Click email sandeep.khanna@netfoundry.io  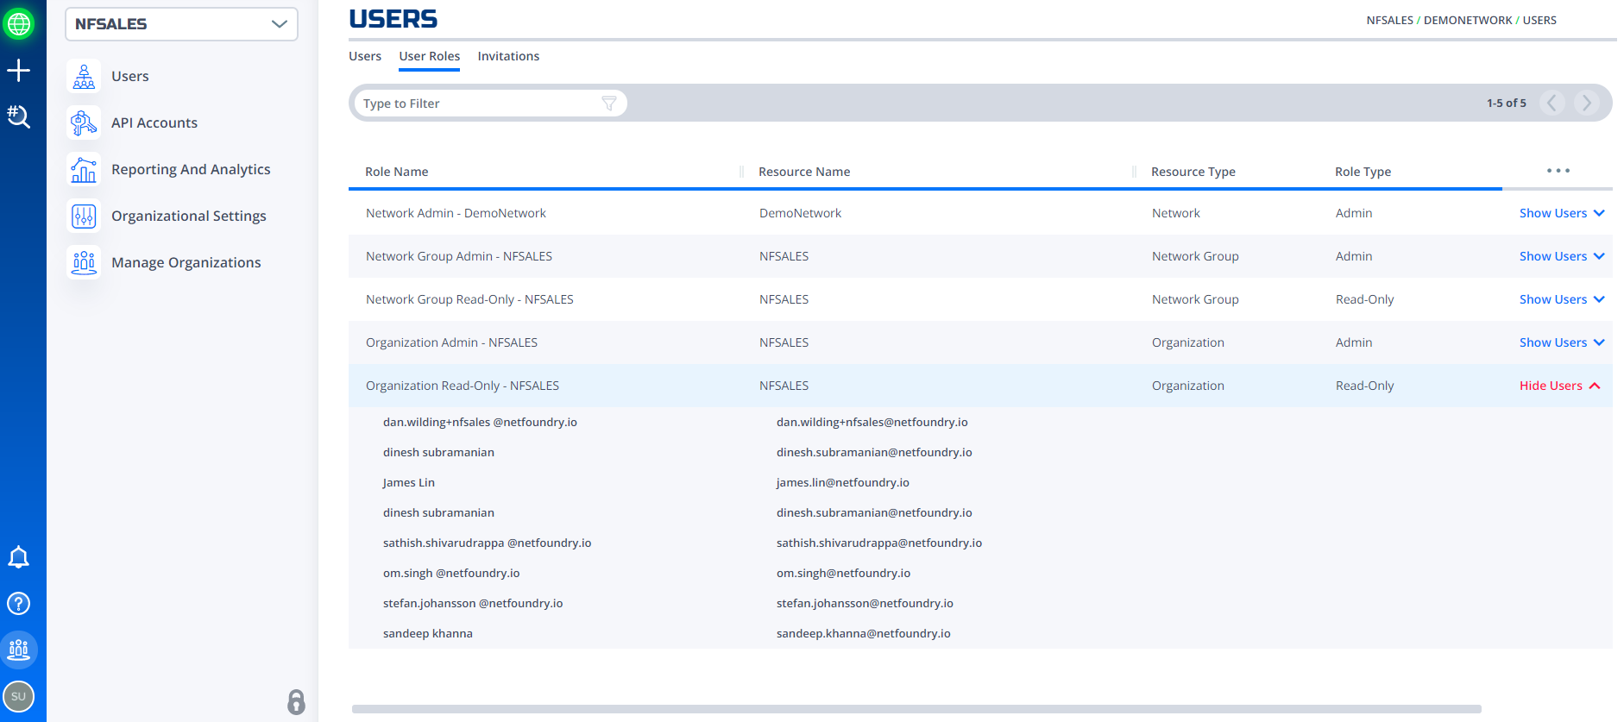pyautogui.click(x=864, y=633)
